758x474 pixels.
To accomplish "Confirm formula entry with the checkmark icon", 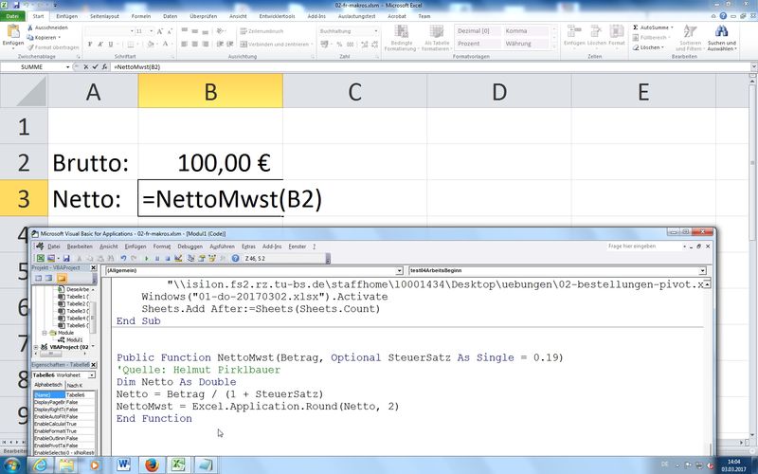I will (96, 67).
